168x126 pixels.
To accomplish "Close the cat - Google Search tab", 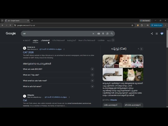I will [x=28, y=20].
